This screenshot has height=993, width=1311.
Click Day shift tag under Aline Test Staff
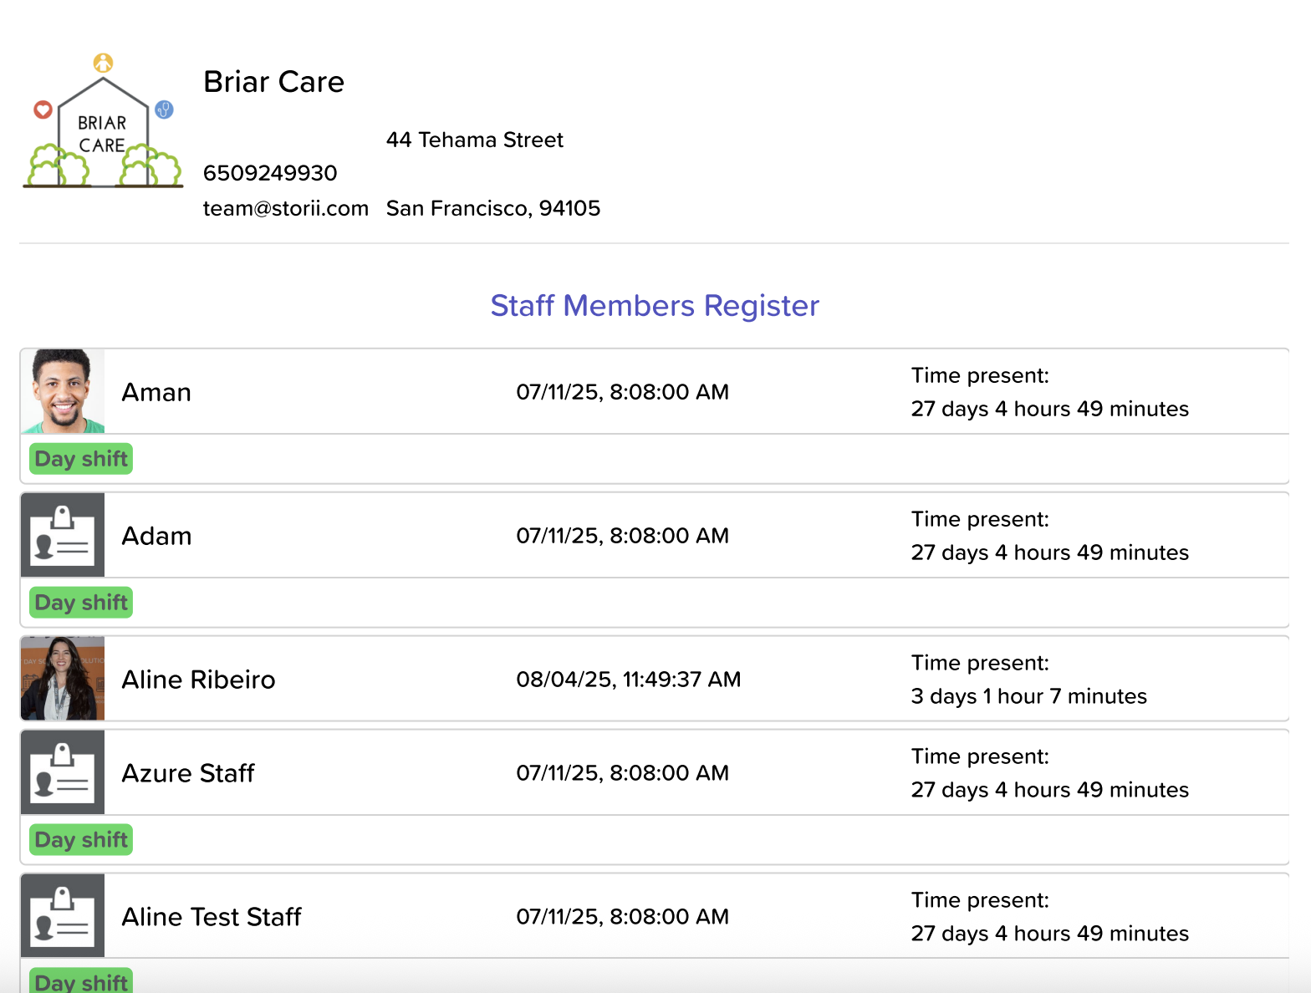point(81,981)
